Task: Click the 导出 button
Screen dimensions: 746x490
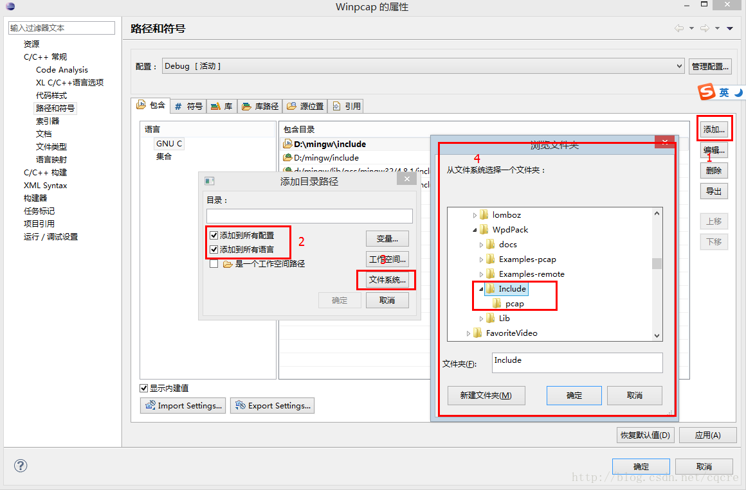Action: [714, 191]
